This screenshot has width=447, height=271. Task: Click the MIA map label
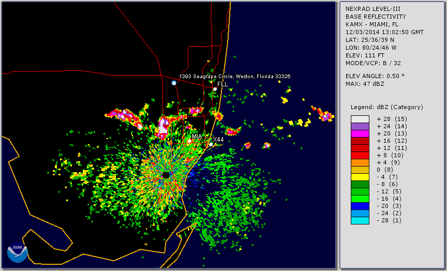pyautogui.click(x=197, y=137)
